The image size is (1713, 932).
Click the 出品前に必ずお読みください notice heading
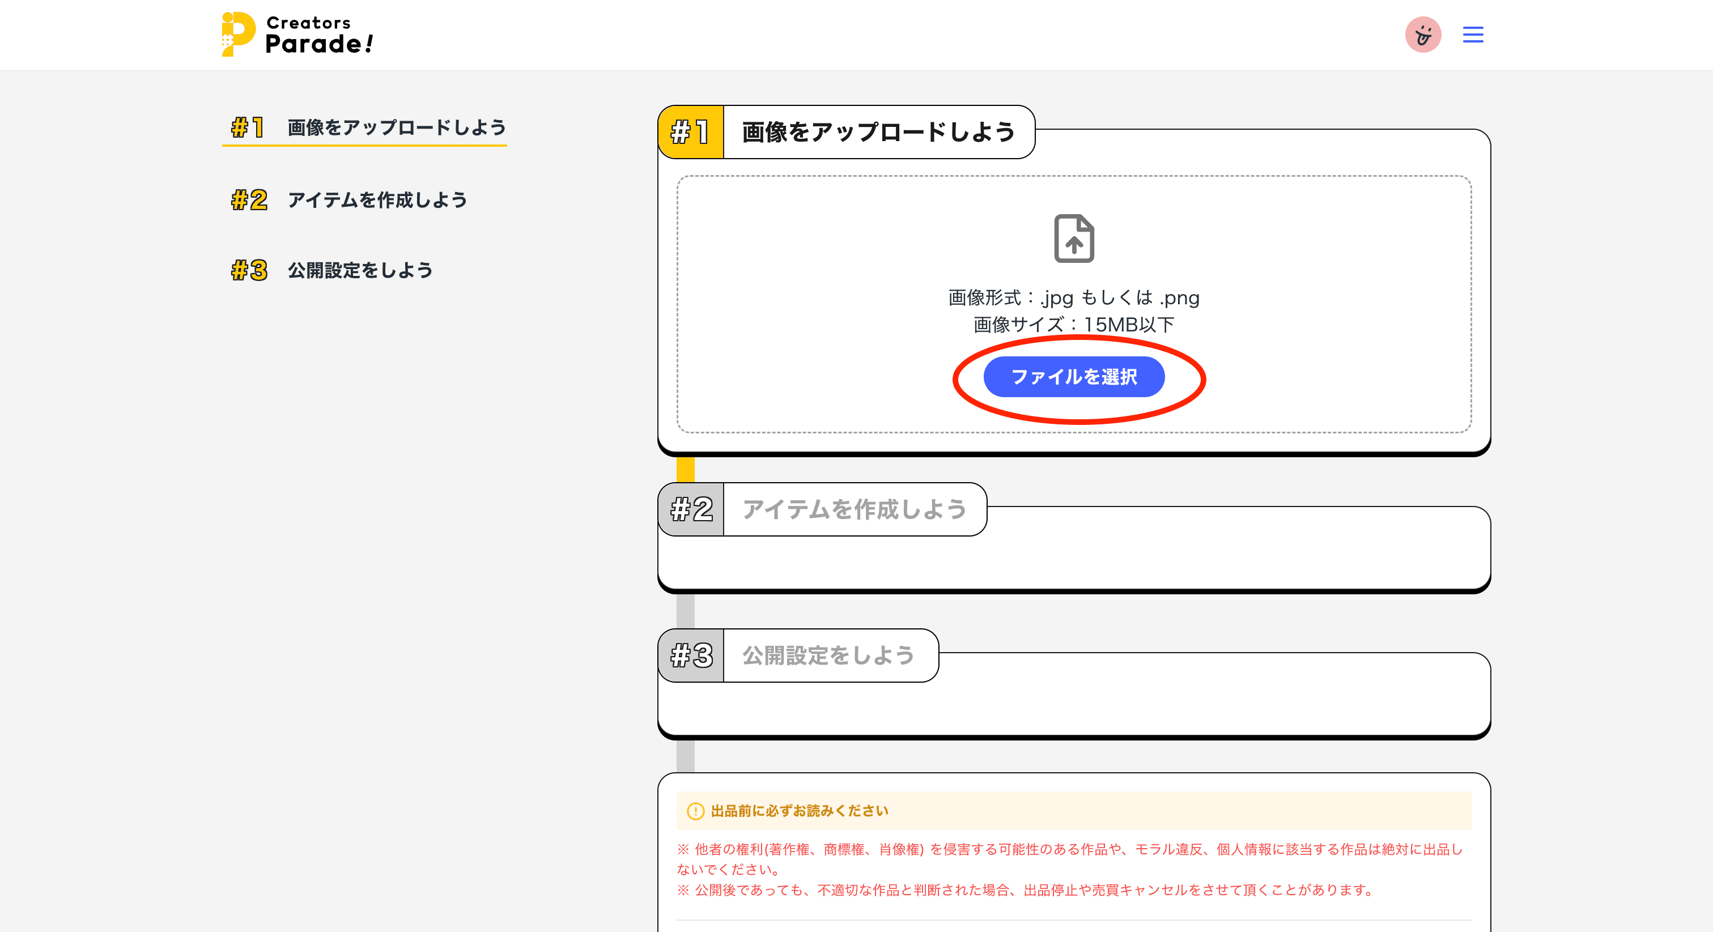[800, 811]
